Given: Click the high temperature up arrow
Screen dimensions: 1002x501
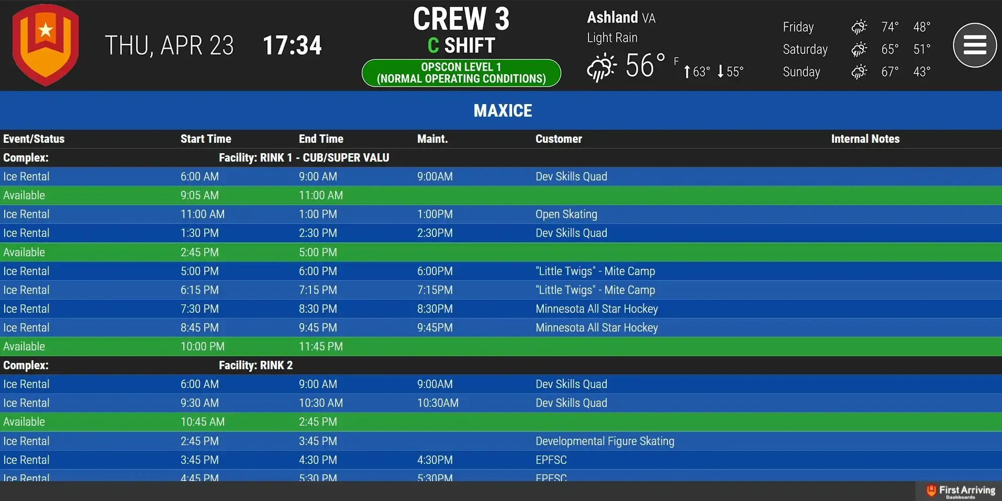Looking at the screenshot, I should point(687,72).
